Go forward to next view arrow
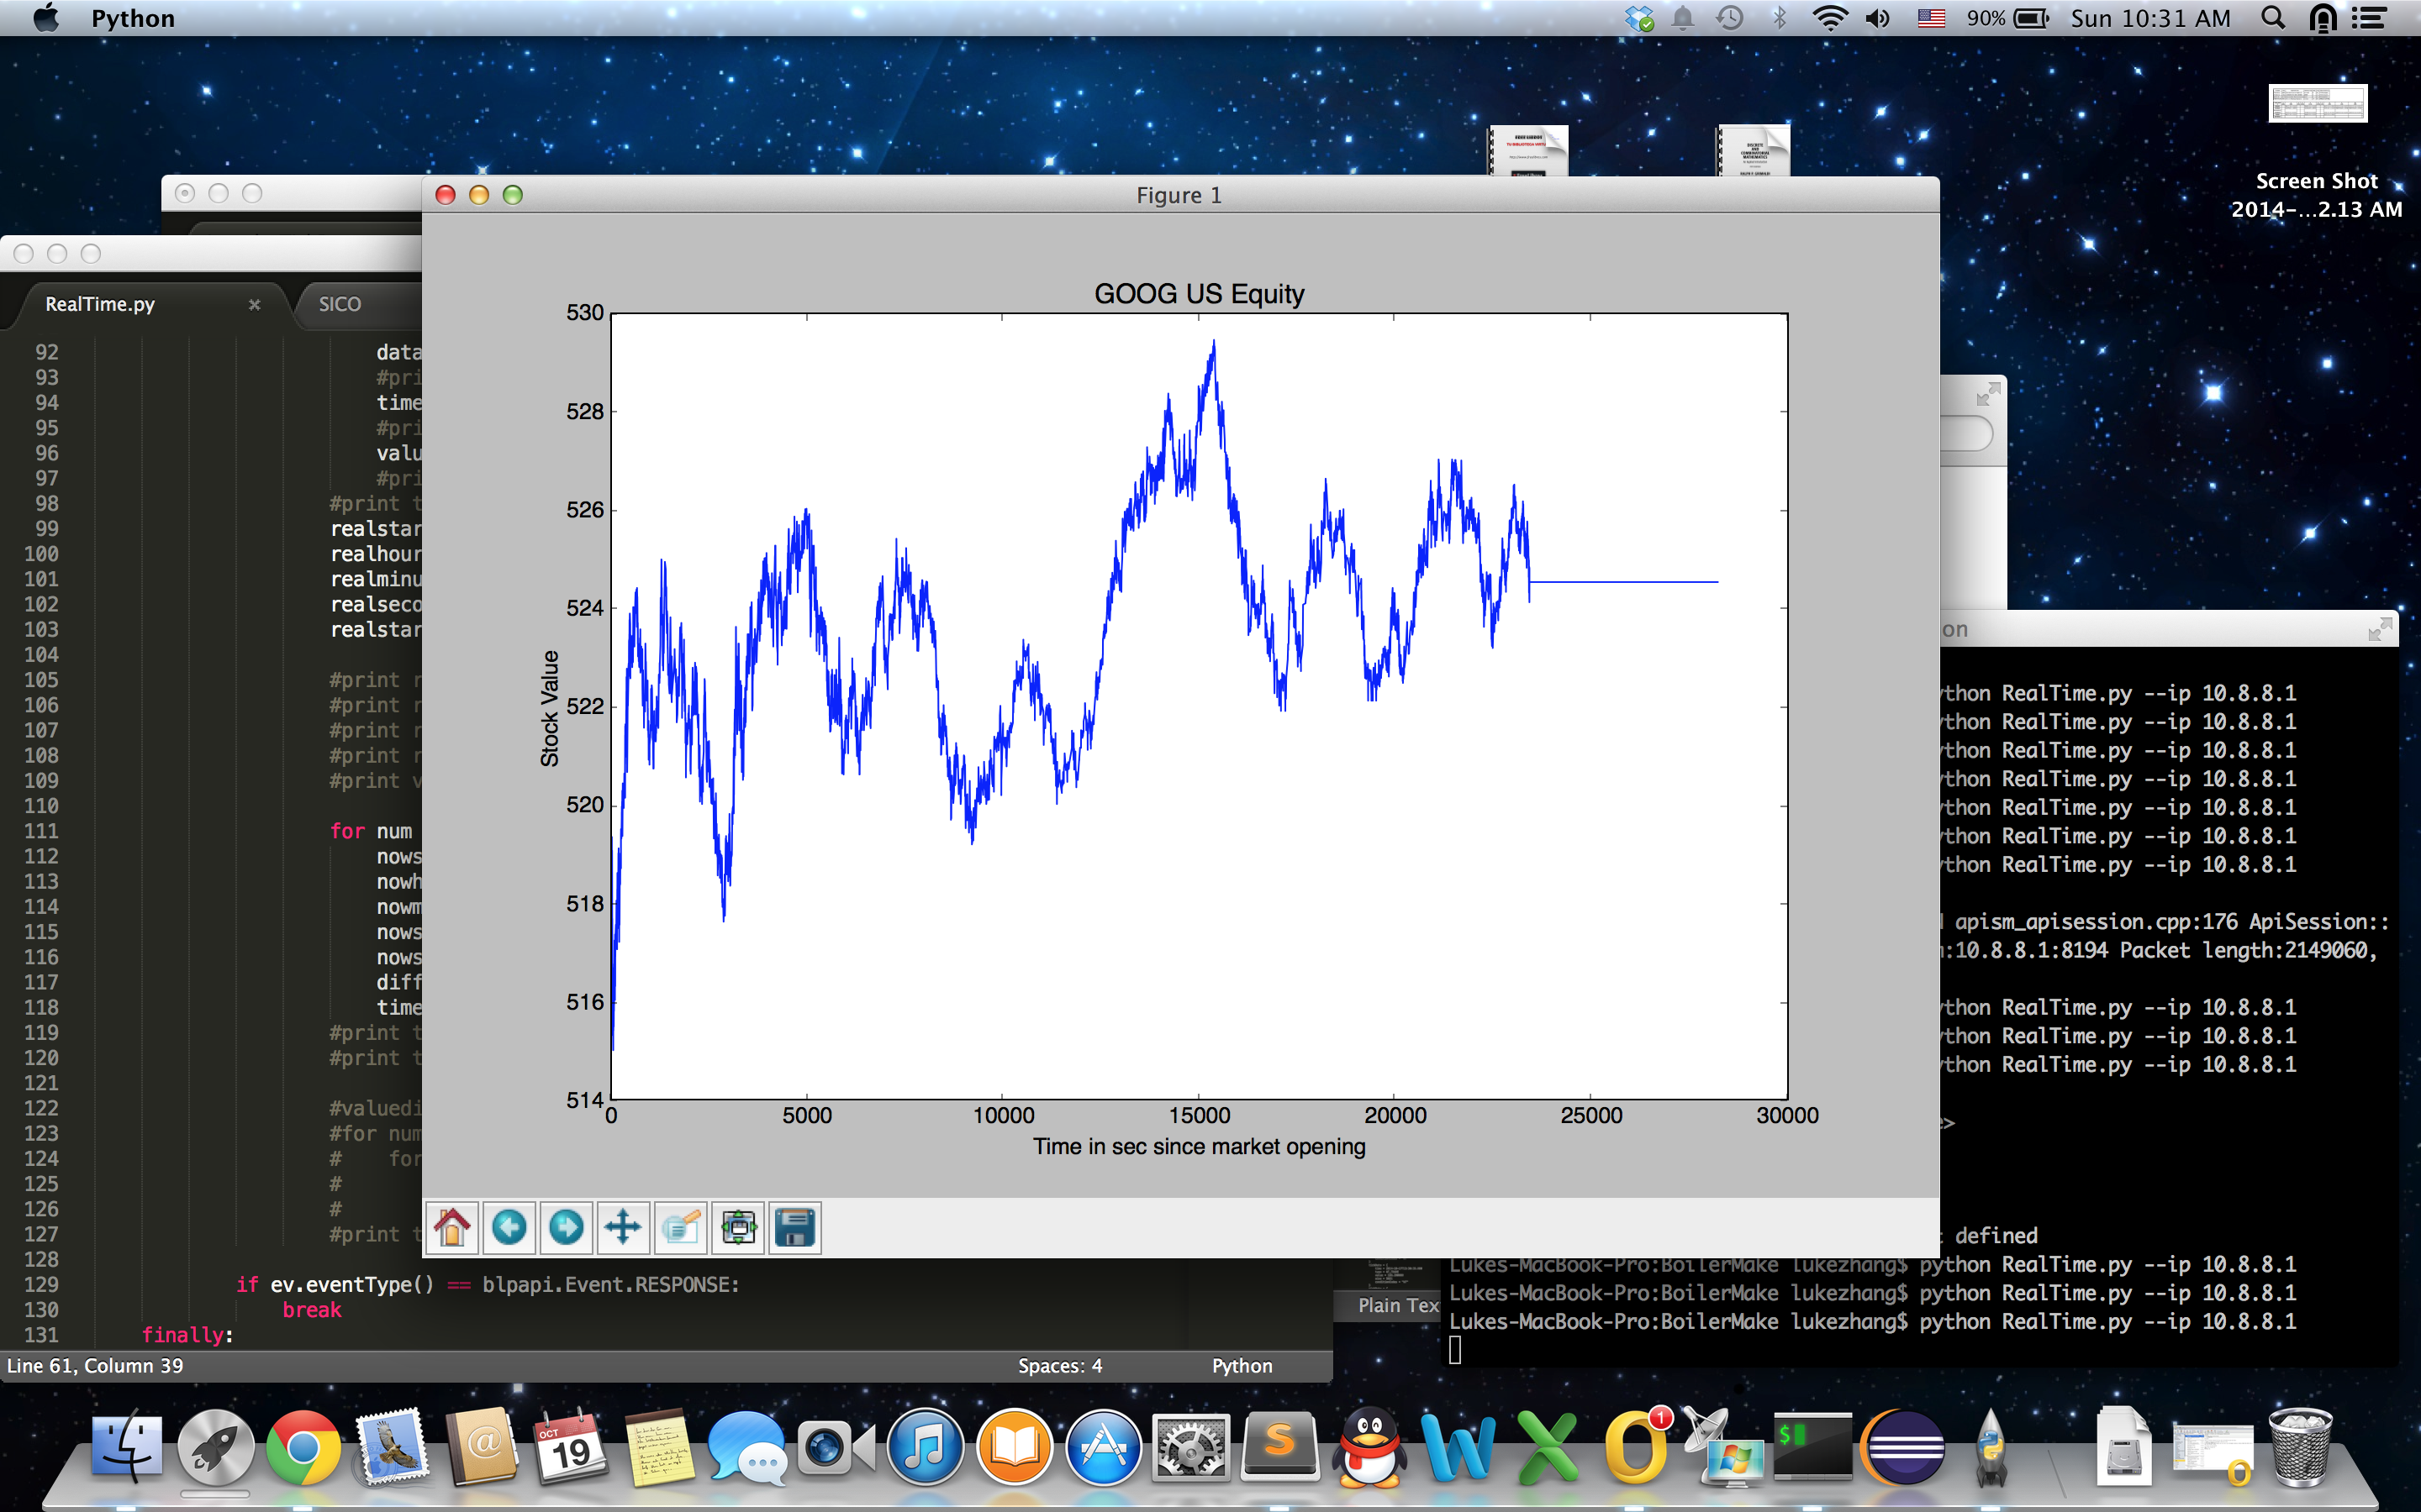The width and height of the screenshot is (2421, 1512). [x=567, y=1227]
